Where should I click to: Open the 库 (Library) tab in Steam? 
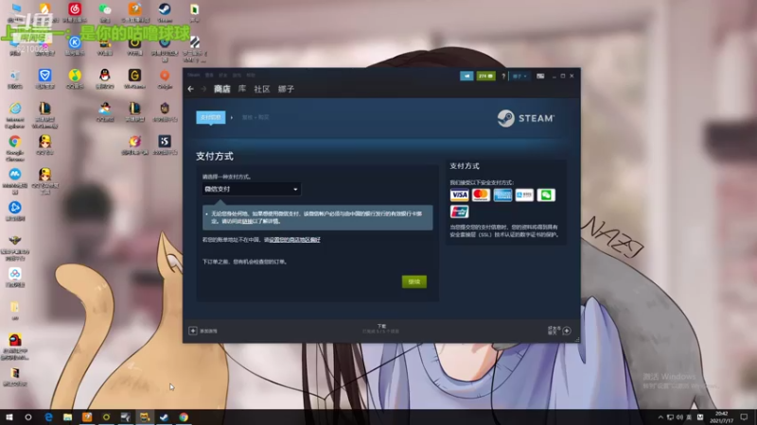point(242,89)
